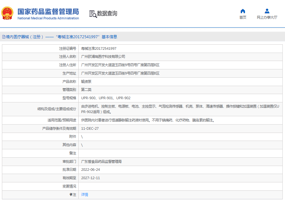Click the 国家药品监督管理局 title text
285x201 pixels.
tap(48, 12)
